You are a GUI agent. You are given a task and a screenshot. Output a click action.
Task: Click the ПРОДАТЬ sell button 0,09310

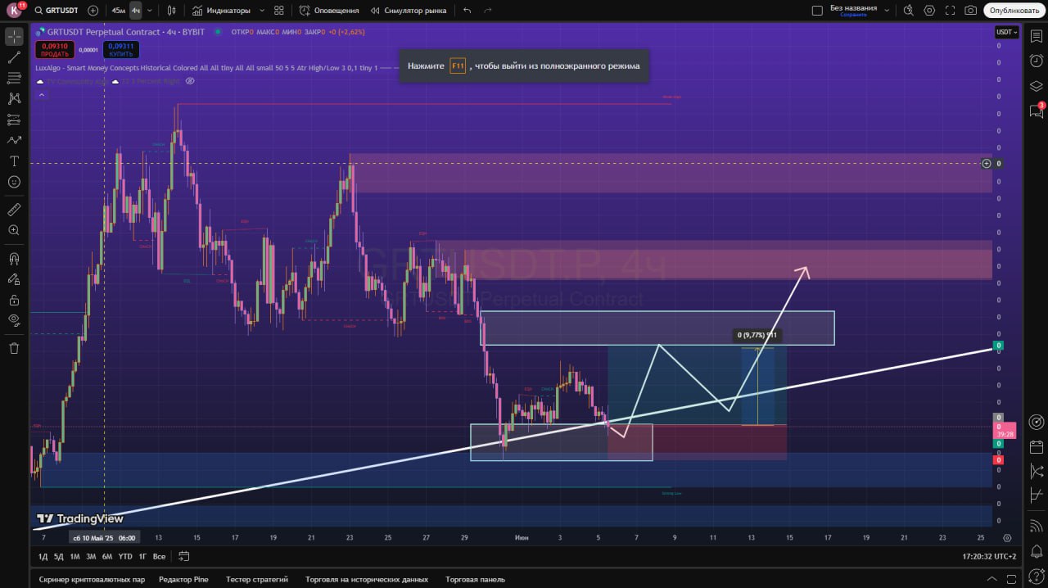[x=55, y=50]
